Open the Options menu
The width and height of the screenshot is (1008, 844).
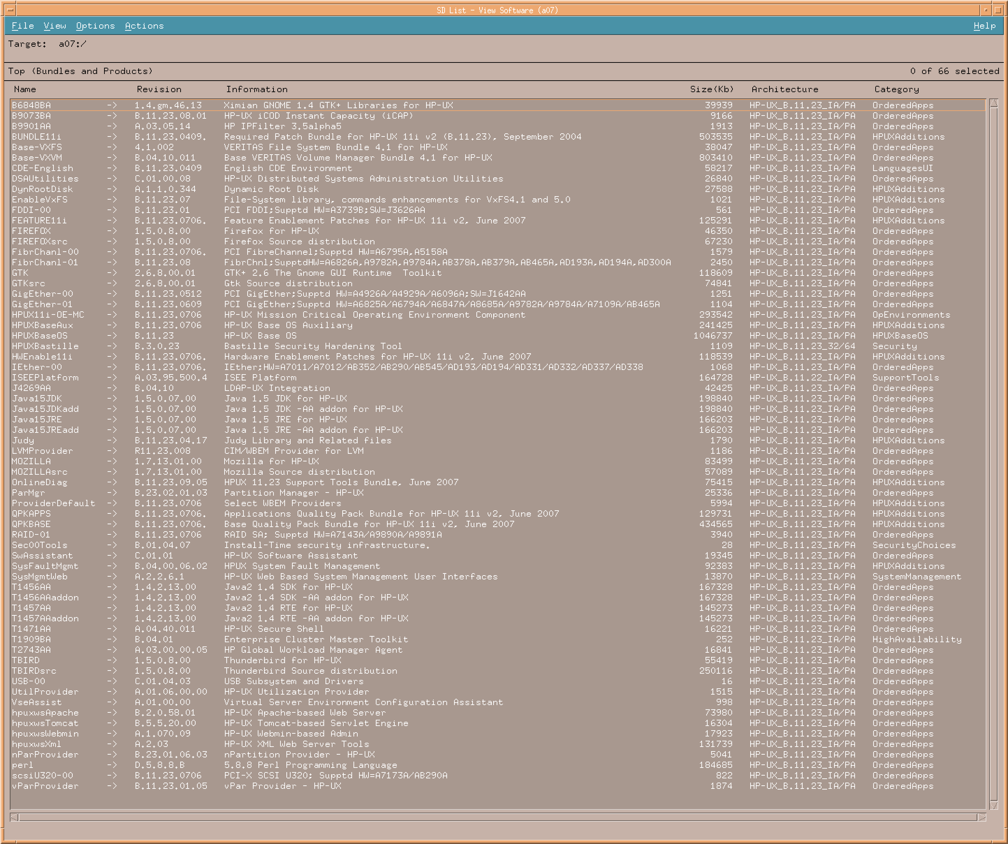click(95, 26)
